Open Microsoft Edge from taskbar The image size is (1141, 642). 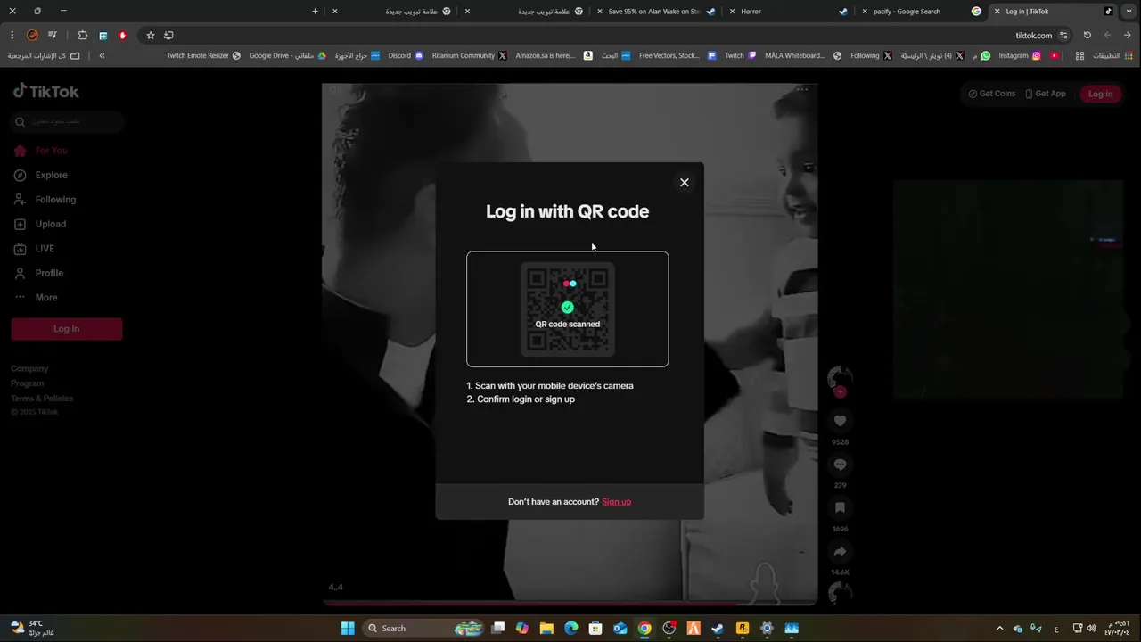tap(571, 629)
